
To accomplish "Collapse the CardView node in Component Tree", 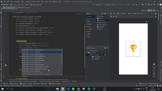I will tap(87, 53).
